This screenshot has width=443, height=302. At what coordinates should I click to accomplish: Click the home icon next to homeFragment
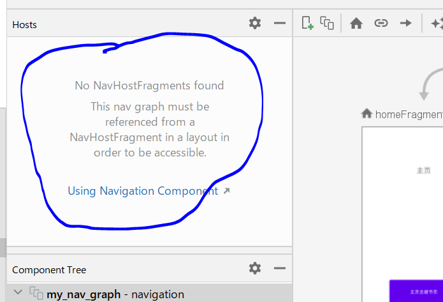click(x=367, y=114)
